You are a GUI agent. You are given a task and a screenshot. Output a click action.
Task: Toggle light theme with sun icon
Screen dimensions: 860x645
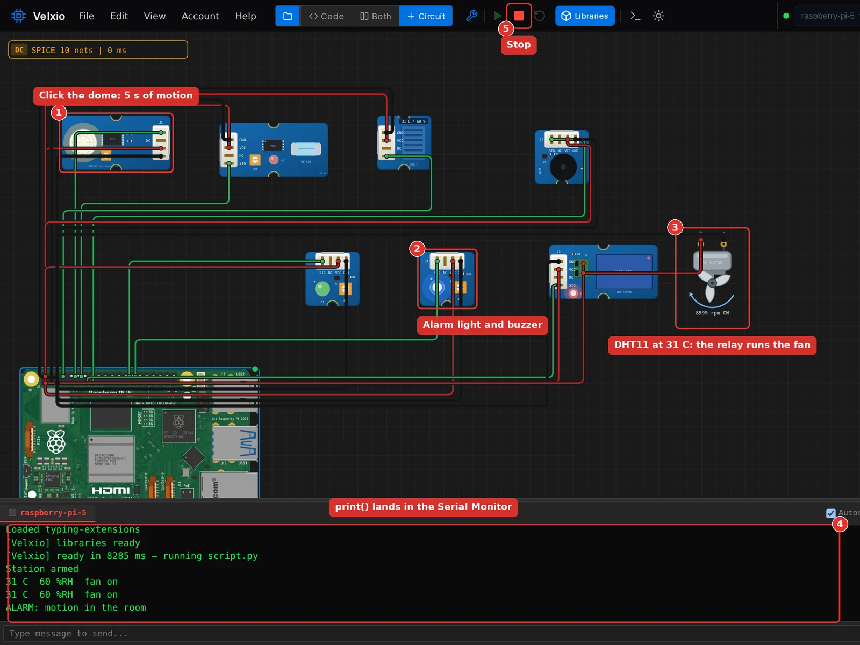pyautogui.click(x=658, y=16)
